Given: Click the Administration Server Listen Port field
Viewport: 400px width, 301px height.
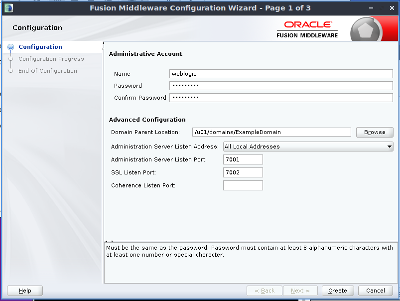Looking at the screenshot, I should pyautogui.click(x=243, y=159).
